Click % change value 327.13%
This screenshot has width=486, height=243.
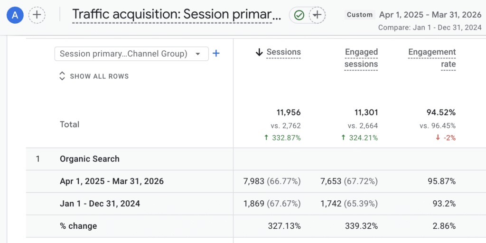(284, 226)
